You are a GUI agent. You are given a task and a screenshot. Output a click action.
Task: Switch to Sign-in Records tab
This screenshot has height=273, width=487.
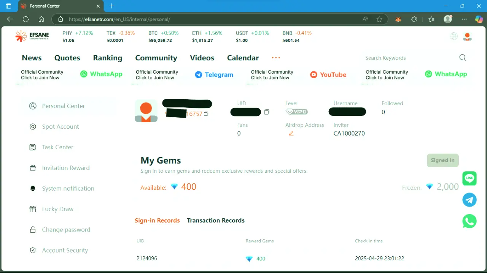157,220
